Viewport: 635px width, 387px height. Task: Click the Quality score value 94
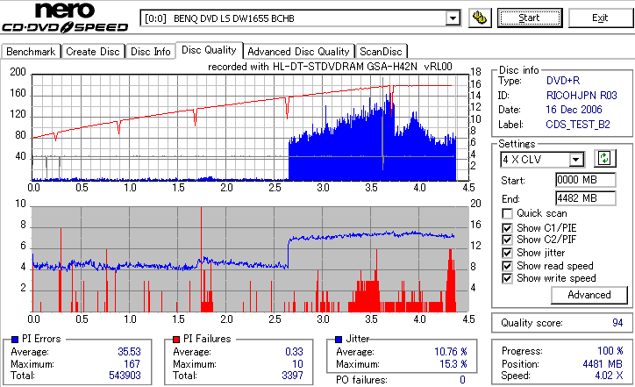pyautogui.click(x=617, y=323)
